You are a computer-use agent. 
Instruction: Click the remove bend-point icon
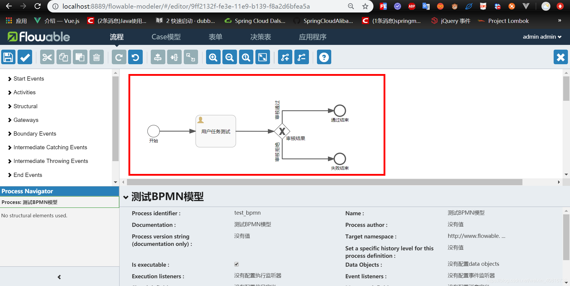302,57
